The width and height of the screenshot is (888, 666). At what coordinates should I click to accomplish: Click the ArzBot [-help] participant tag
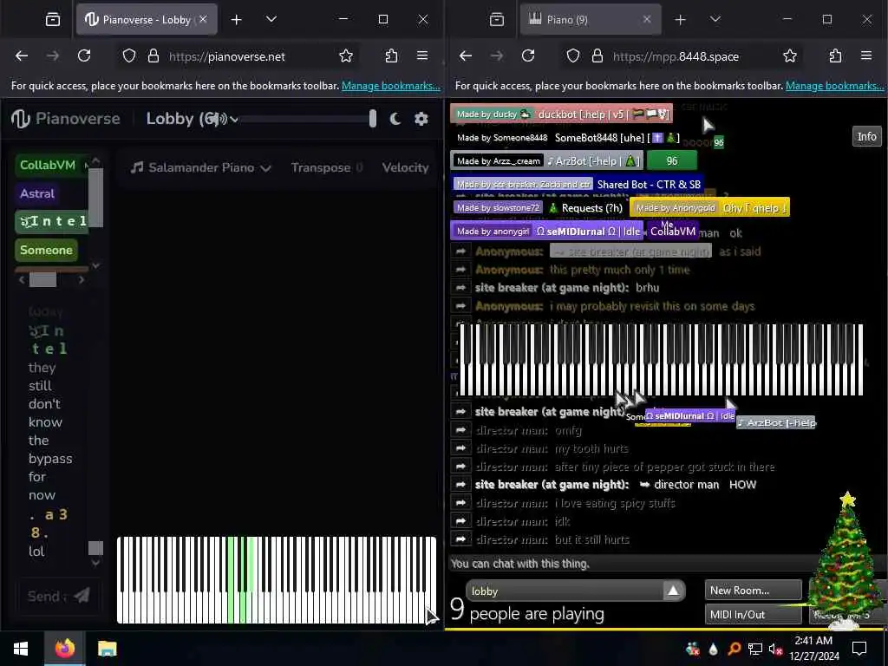(x=547, y=160)
